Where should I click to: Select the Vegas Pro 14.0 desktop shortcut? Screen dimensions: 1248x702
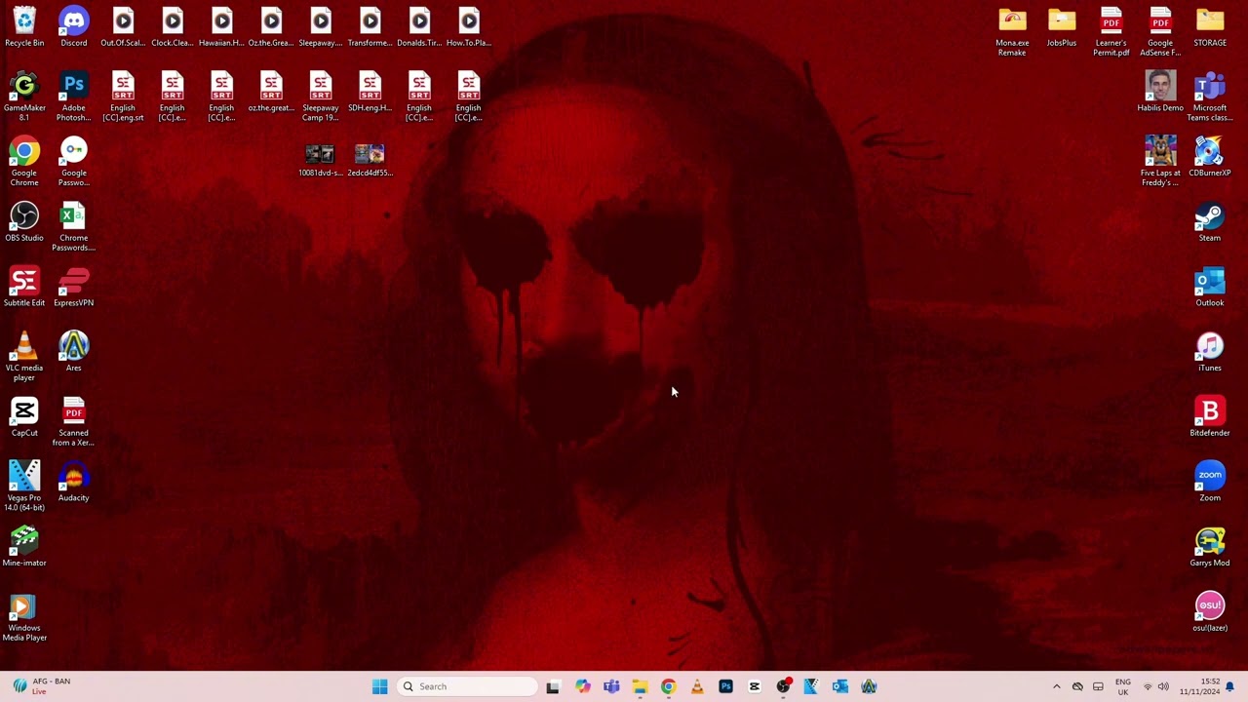click(x=24, y=487)
